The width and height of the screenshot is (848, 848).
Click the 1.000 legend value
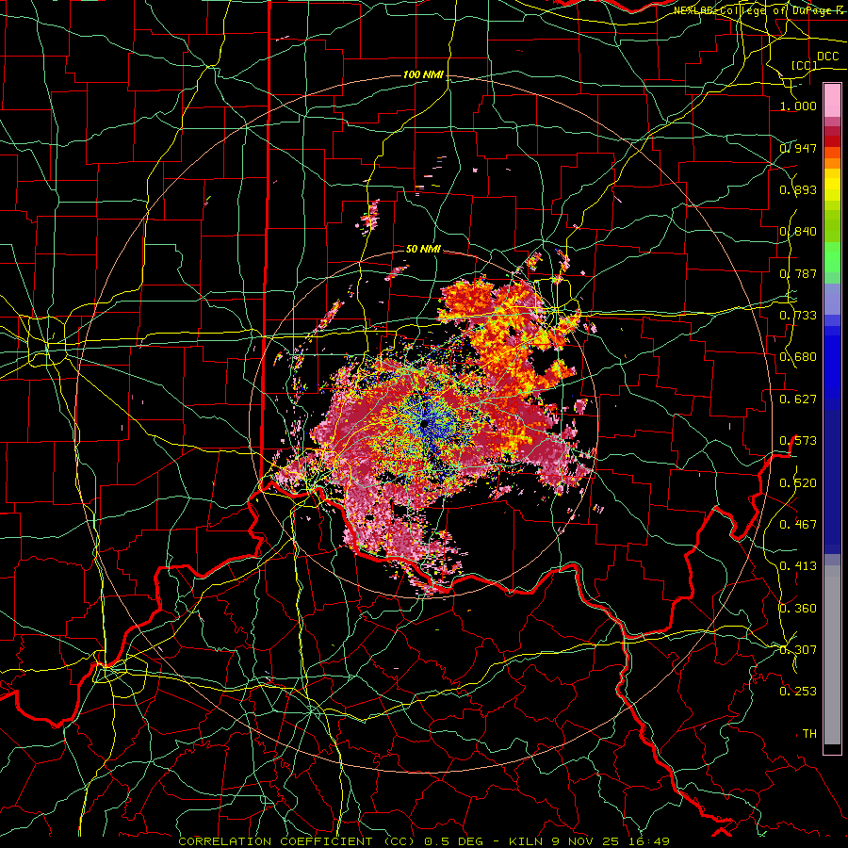click(x=798, y=106)
